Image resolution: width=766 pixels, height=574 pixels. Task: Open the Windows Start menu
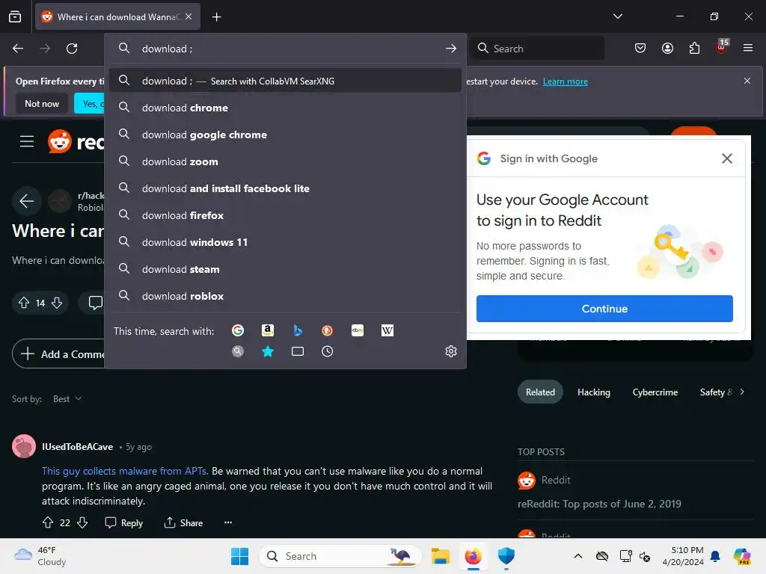point(239,556)
